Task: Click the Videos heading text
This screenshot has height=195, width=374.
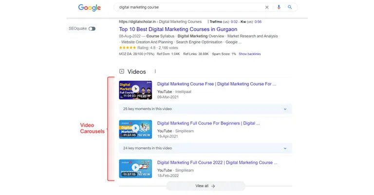Action: point(137,71)
